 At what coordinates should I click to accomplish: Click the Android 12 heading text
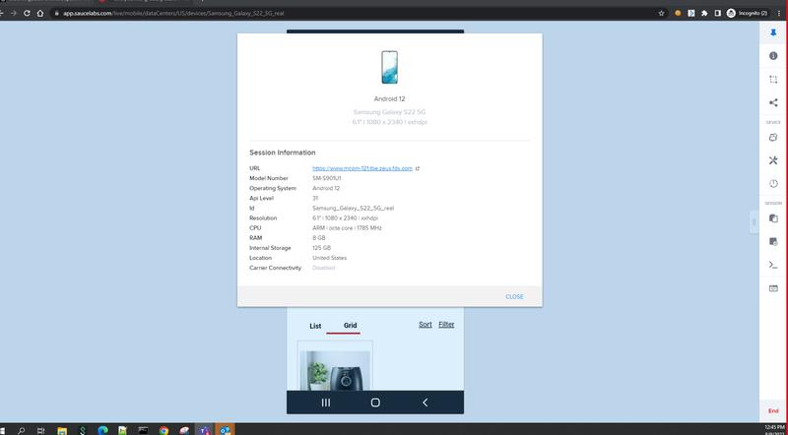pyautogui.click(x=389, y=99)
